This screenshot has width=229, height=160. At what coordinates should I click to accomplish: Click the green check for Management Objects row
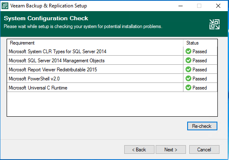coord(188,60)
